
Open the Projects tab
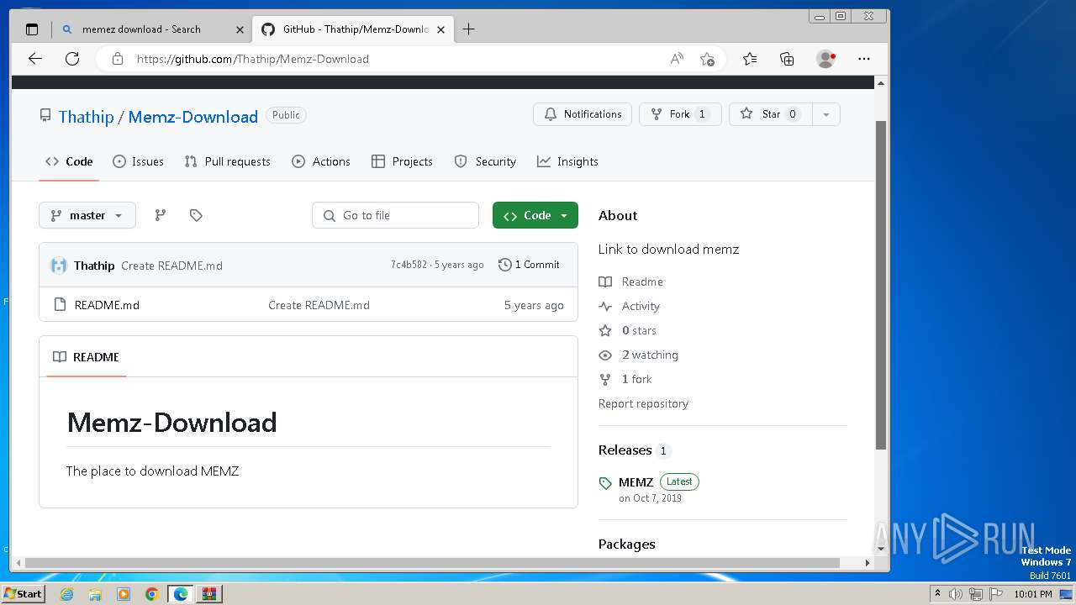402,161
